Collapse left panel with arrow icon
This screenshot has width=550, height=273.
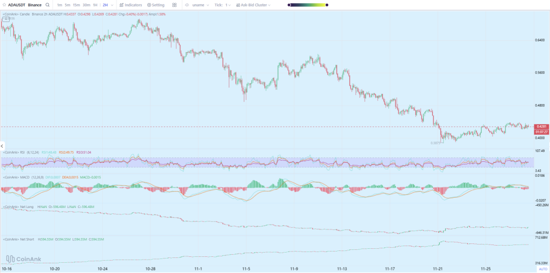(x=2, y=146)
